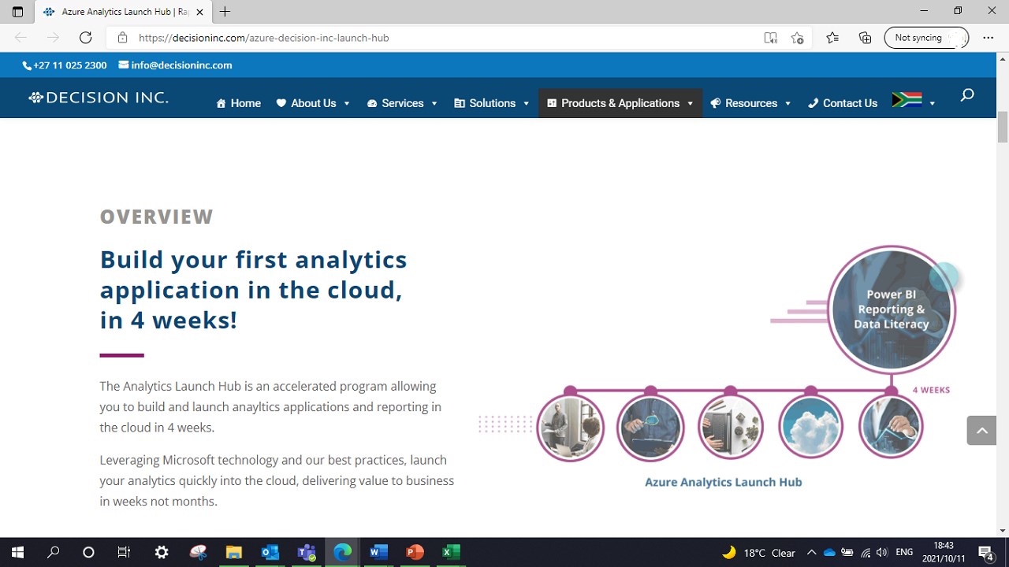Open the notification center icon
This screenshot has height=567, width=1009.
point(985,552)
